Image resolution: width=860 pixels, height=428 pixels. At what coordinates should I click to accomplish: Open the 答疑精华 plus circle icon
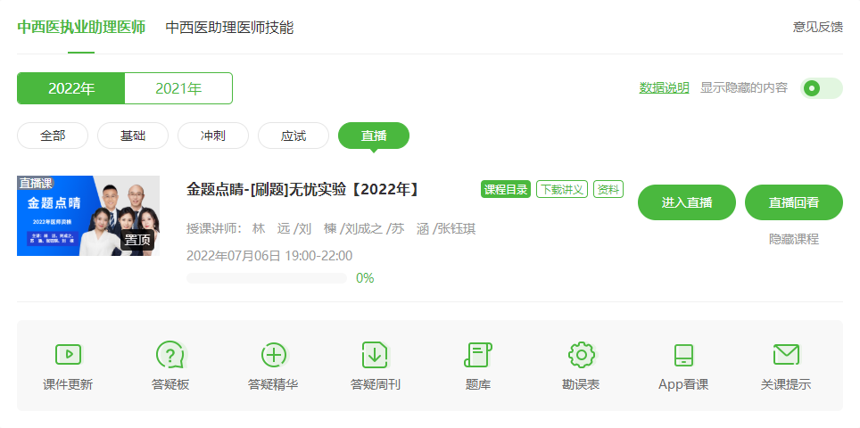273,355
